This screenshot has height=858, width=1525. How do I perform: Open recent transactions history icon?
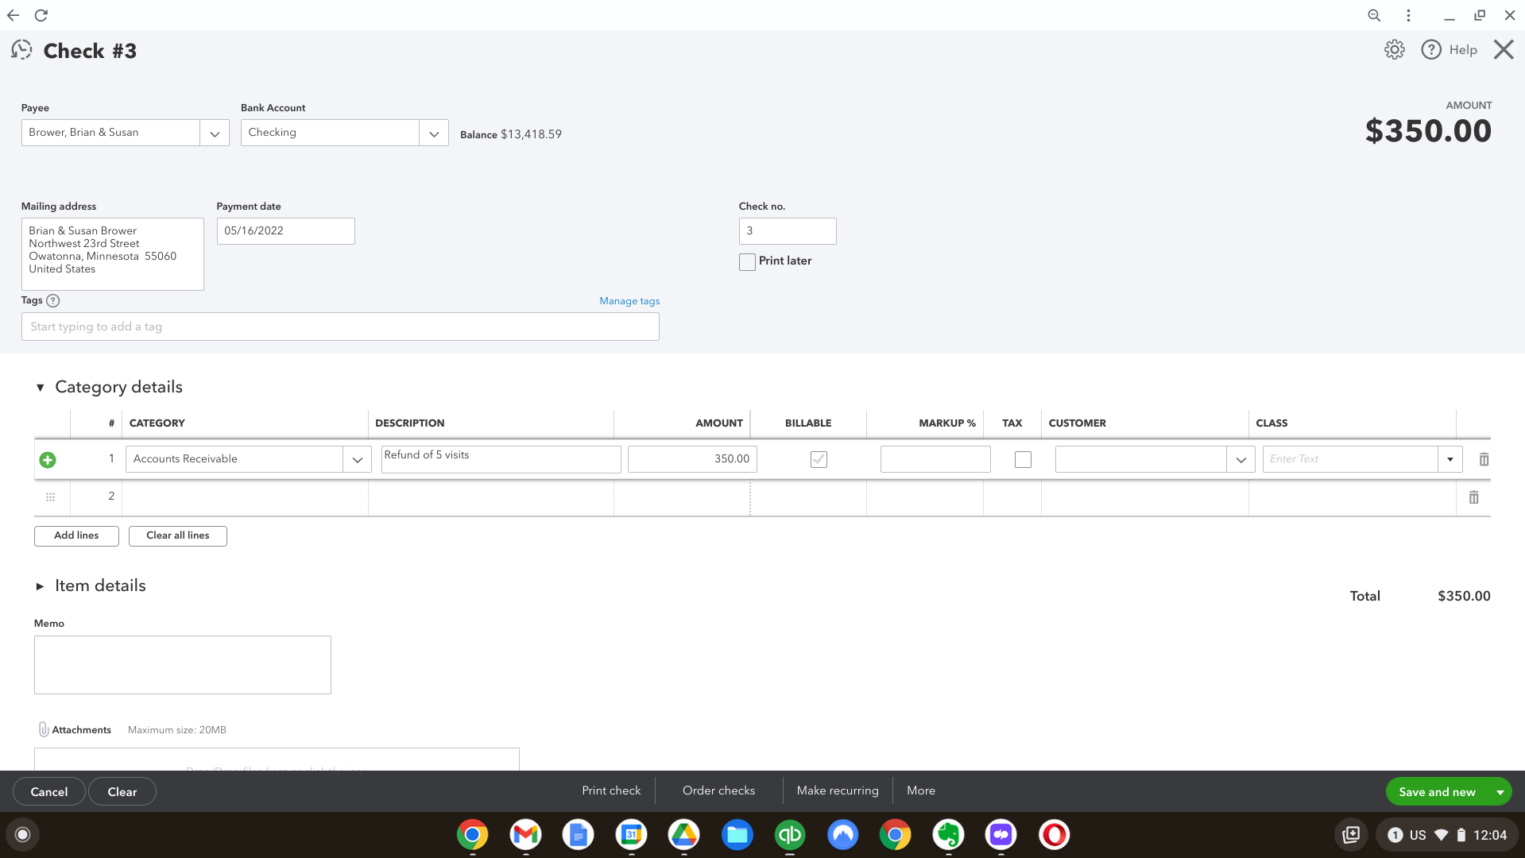click(x=21, y=50)
